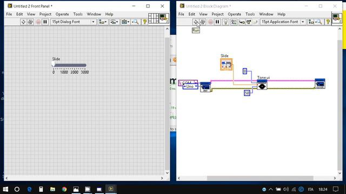Open Project menu in Front Panel window

[x=45, y=14]
